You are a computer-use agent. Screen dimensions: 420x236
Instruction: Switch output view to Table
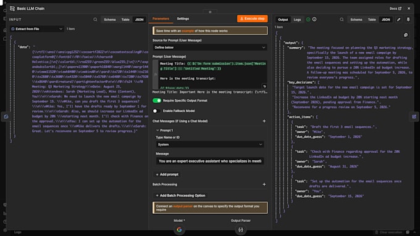(x=372, y=20)
